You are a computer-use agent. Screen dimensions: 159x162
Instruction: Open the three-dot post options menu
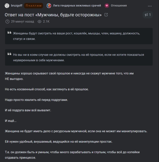click(x=150, y=6)
